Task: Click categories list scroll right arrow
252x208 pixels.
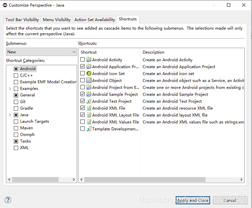Action: (x=74, y=179)
